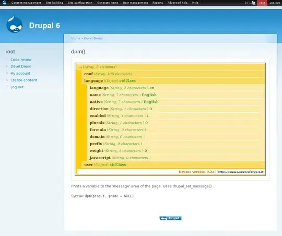Open Devel Demo in the sidebar
This screenshot has height=236, width=282.
coord(21,66)
